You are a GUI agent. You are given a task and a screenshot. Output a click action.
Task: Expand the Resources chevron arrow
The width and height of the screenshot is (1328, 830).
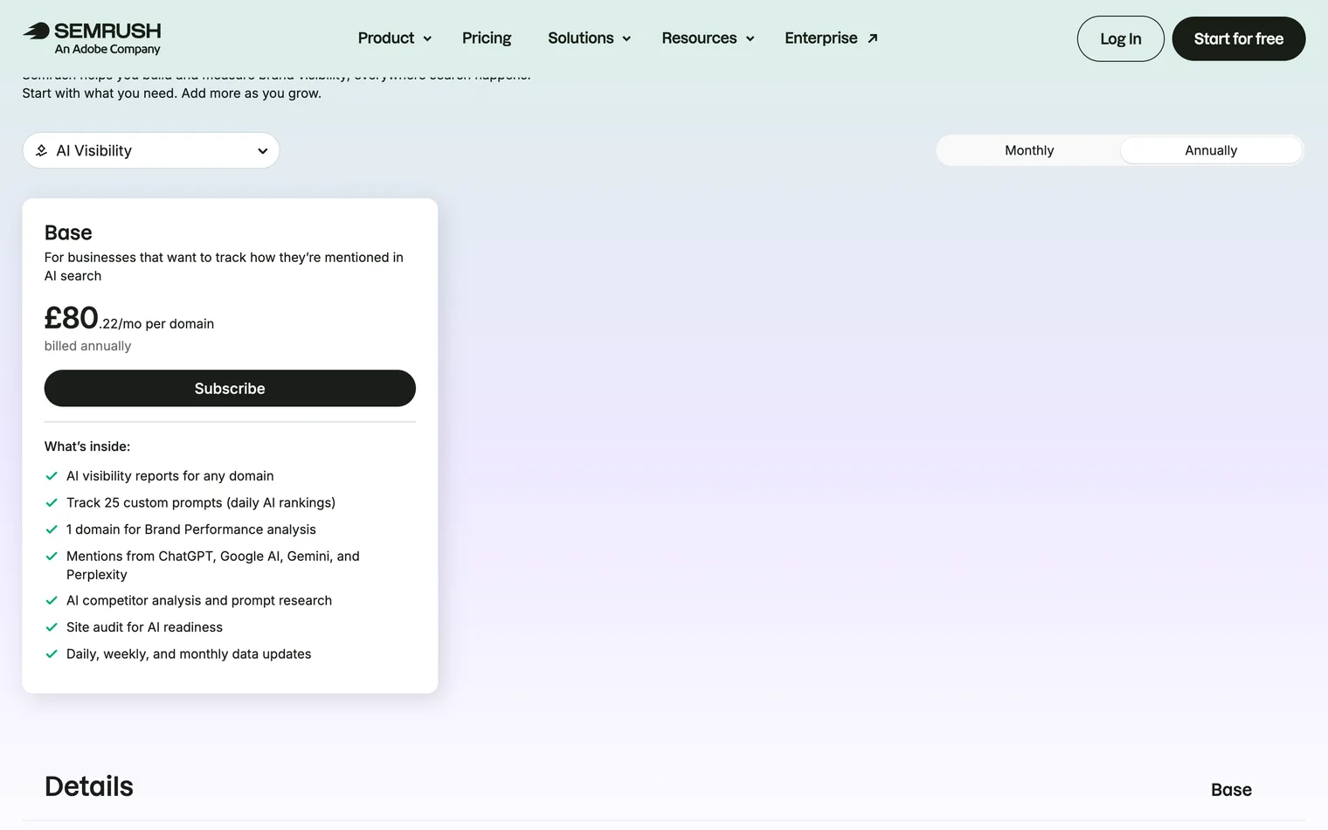(x=750, y=39)
